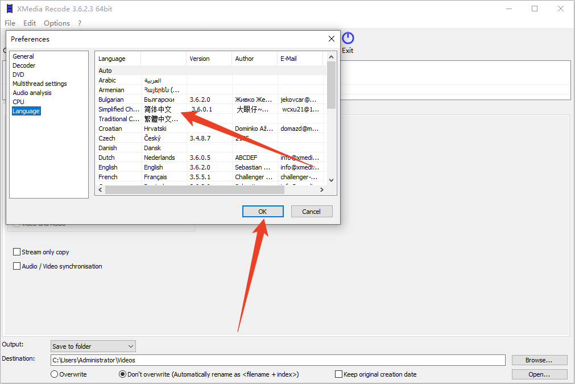Select Multithread settings in the category list
The height and width of the screenshot is (384, 575).
tap(40, 84)
